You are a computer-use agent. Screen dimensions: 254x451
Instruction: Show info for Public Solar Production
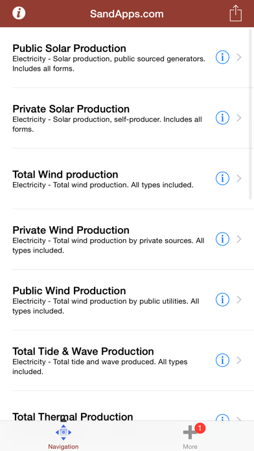(x=222, y=58)
